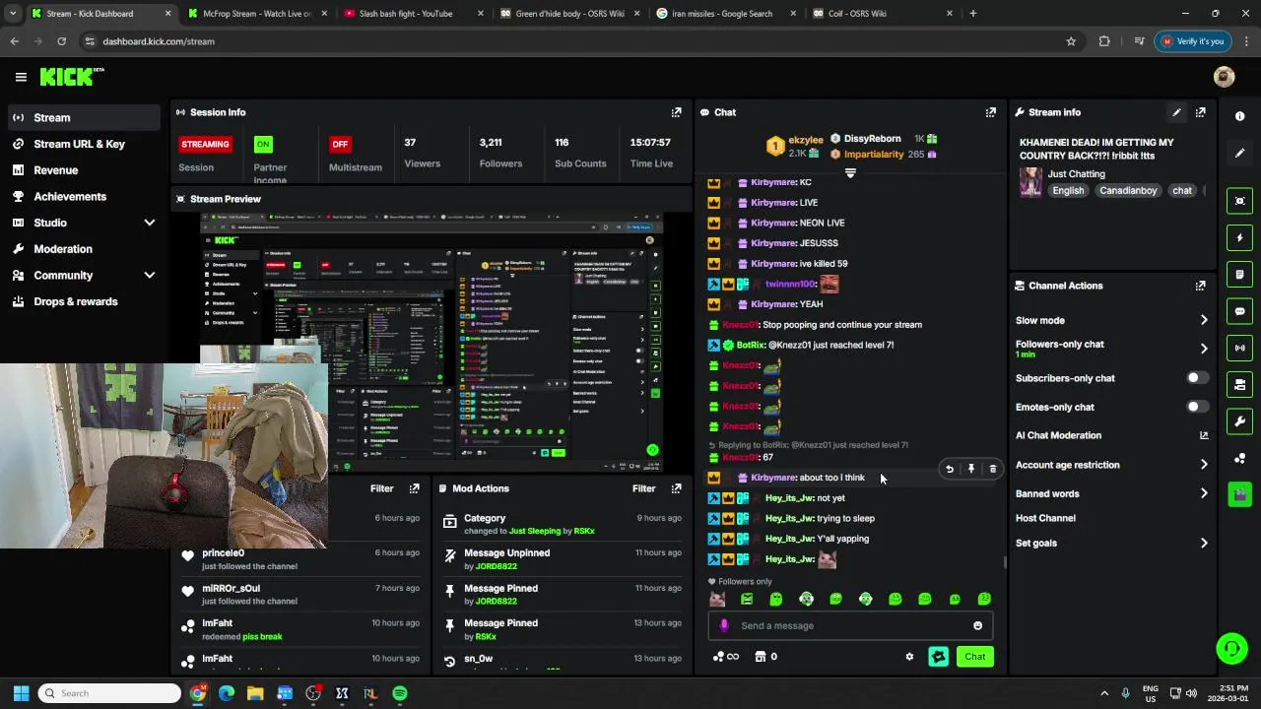The height and width of the screenshot is (709, 1261).
Task: Open the Achievements page
Action: pos(83,196)
